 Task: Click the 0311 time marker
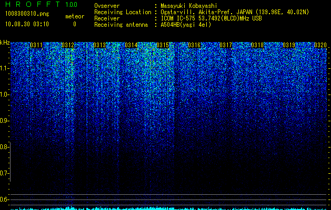(x=36, y=45)
